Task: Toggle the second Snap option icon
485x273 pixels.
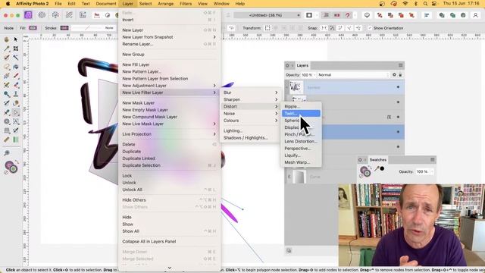Action: pyautogui.click(x=332, y=28)
